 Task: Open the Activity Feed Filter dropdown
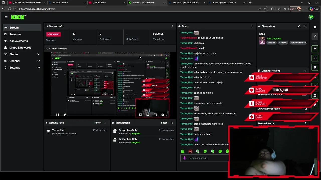[98, 123]
